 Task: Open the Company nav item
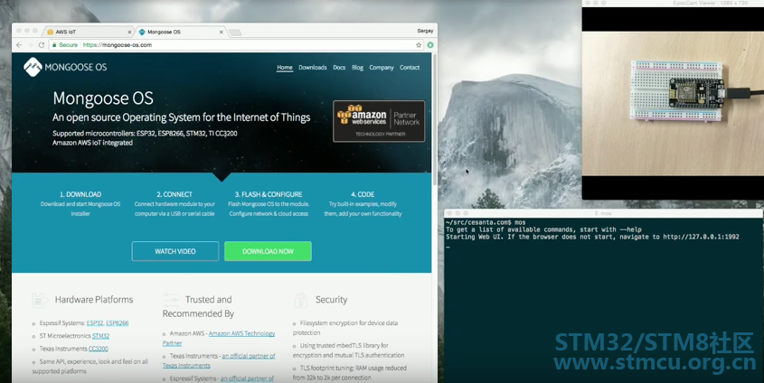click(x=381, y=68)
